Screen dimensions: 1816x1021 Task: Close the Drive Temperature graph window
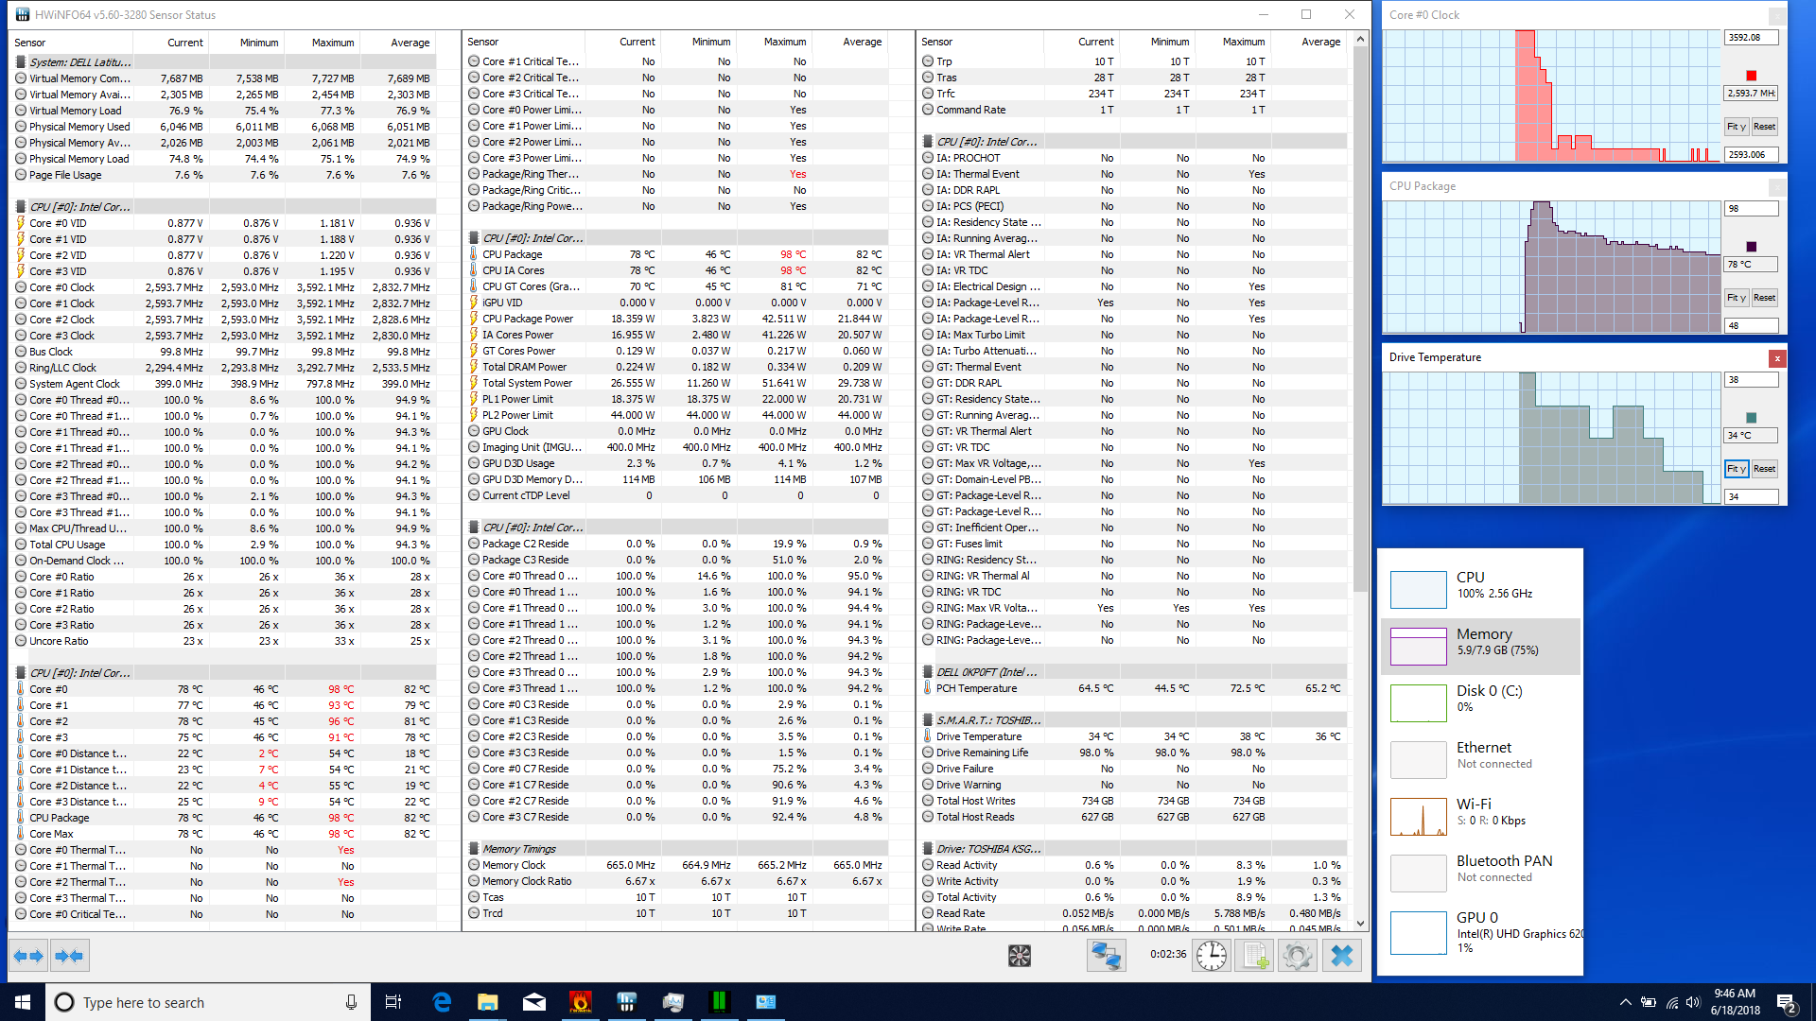pyautogui.click(x=1777, y=358)
